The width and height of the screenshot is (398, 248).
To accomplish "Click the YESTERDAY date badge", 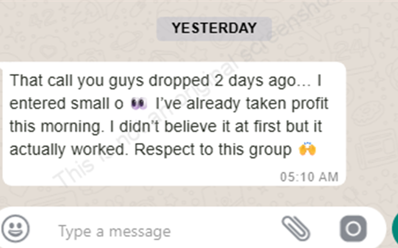I will tap(214, 28).
